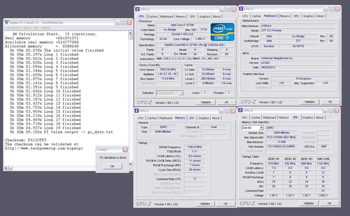Click Validate in the SPD window
This screenshot has height=216, width=350.
(x=309, y=203)
